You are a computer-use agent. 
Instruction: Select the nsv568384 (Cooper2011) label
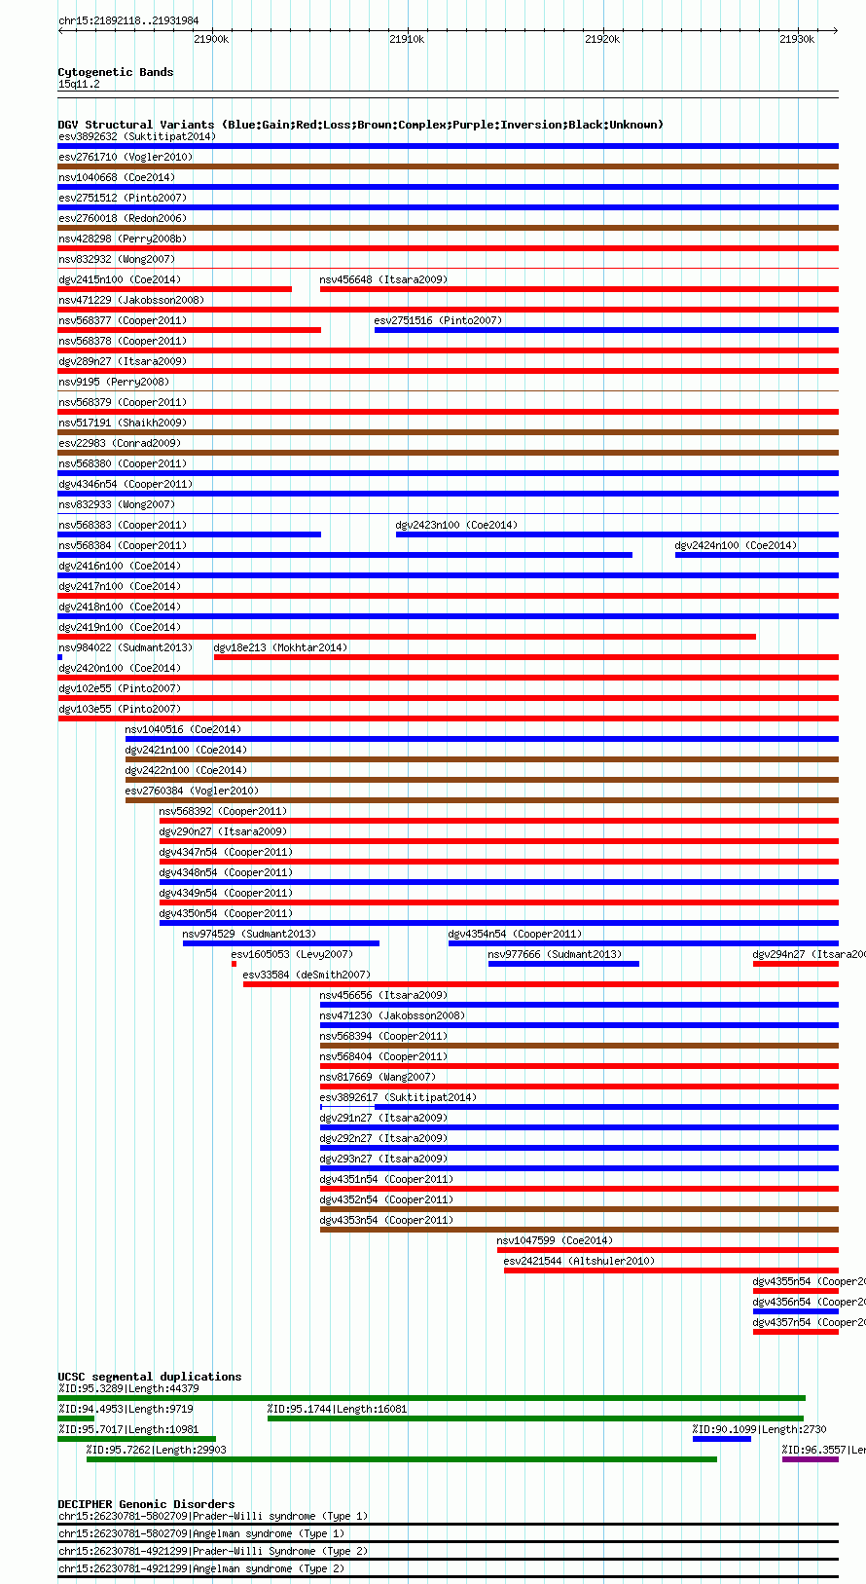pyautogui.click(x=123, y=545)
